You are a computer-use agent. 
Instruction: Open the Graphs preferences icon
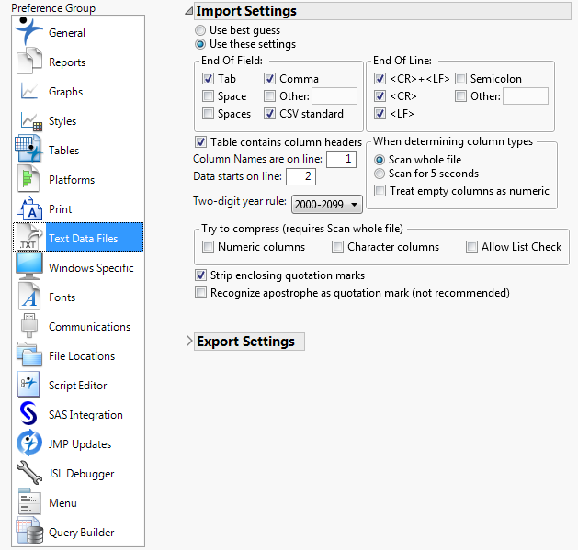(x=30, y=92)
